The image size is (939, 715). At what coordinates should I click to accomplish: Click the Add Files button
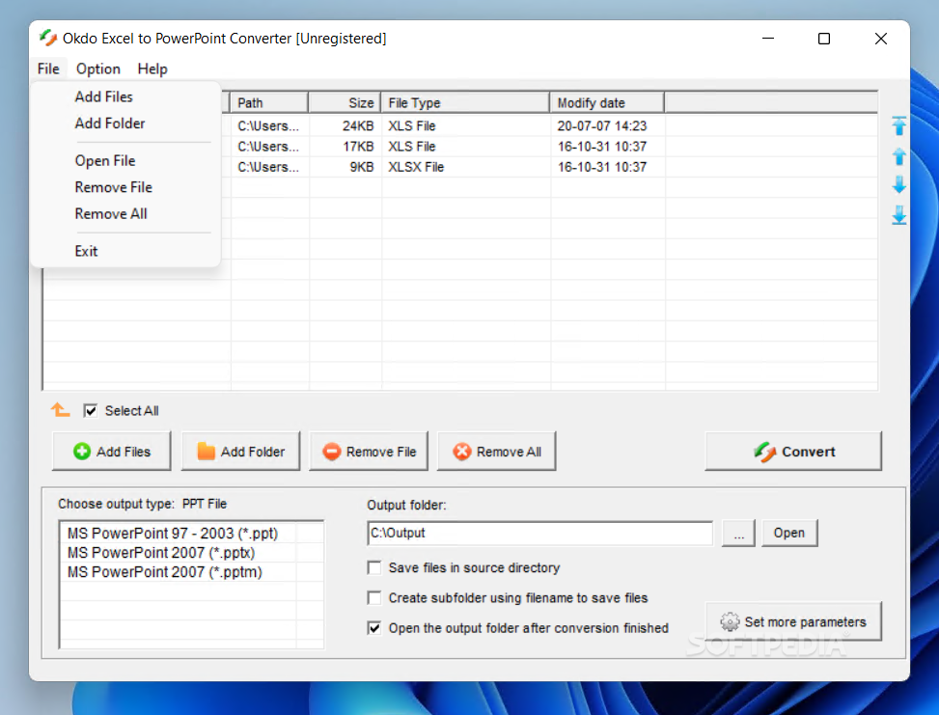[111, 452]
